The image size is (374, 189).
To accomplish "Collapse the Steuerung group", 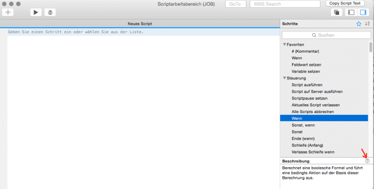I will pos(284,78).
